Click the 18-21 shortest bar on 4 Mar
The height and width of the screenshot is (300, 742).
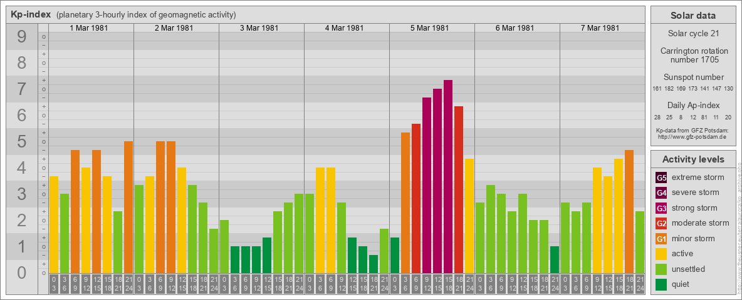[374, 264]
